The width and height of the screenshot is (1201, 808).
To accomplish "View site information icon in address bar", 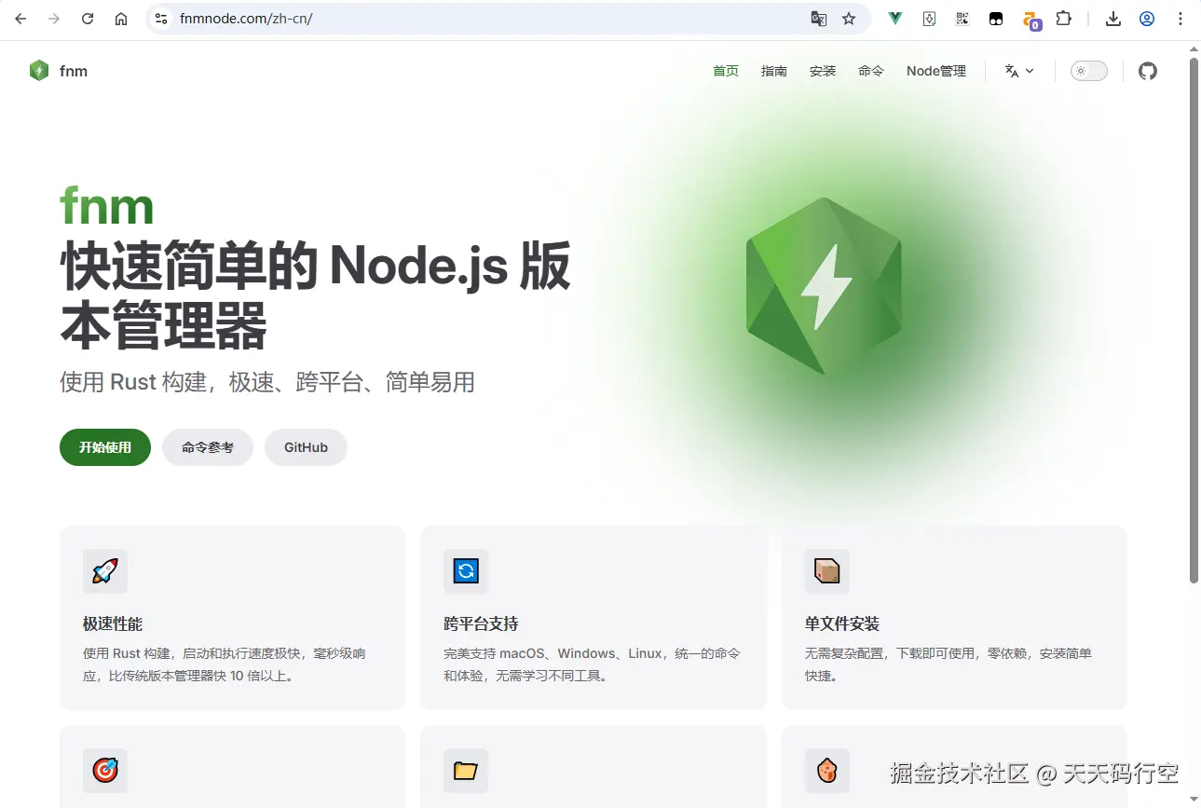I will 161,19.
